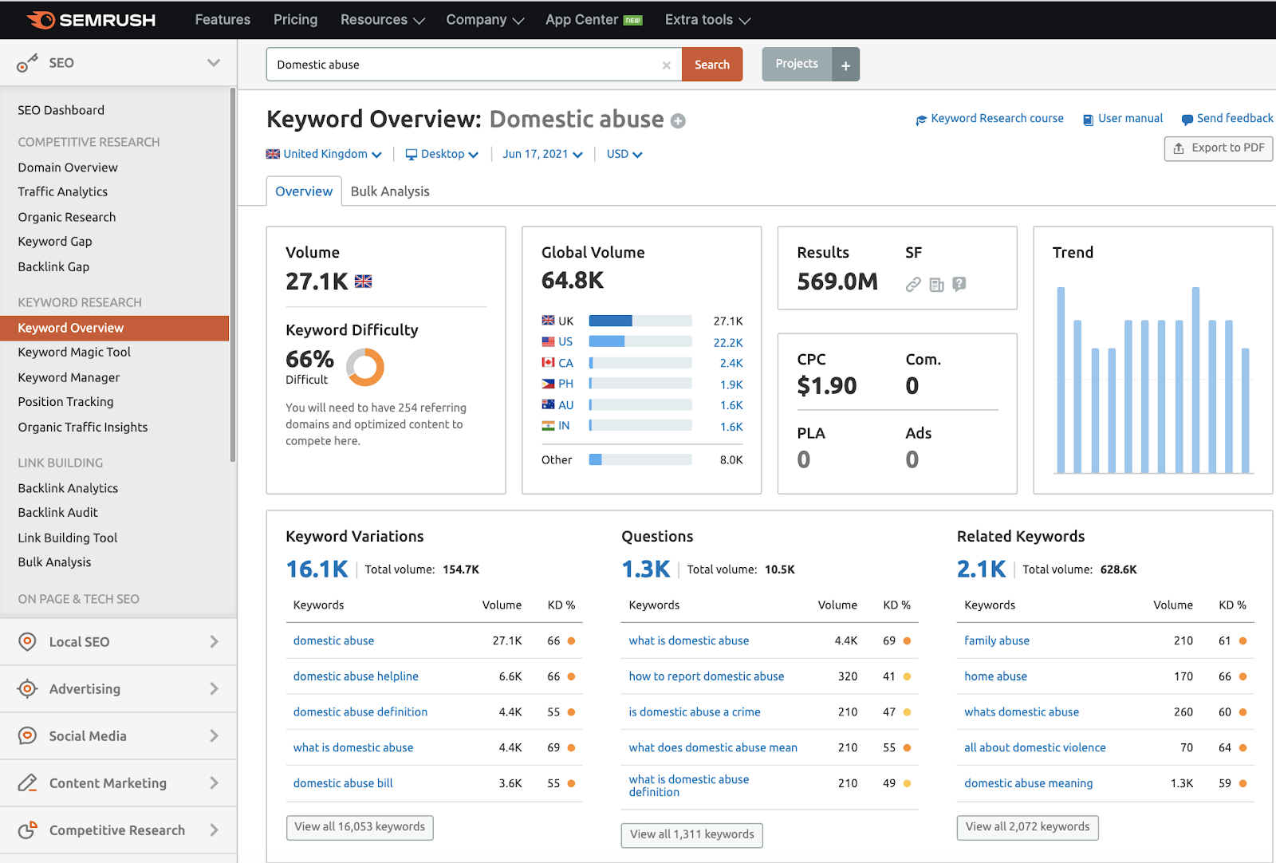The image size is (1276, 863).
Task: Click the Send feedback speech bubble icon
Action: 1187,120
